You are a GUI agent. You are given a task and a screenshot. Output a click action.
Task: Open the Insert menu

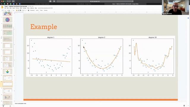[x=14, y=8]
